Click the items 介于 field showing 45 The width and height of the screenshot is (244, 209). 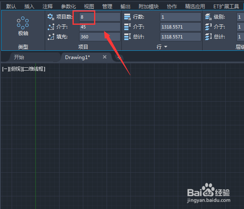tap(100, 27)
